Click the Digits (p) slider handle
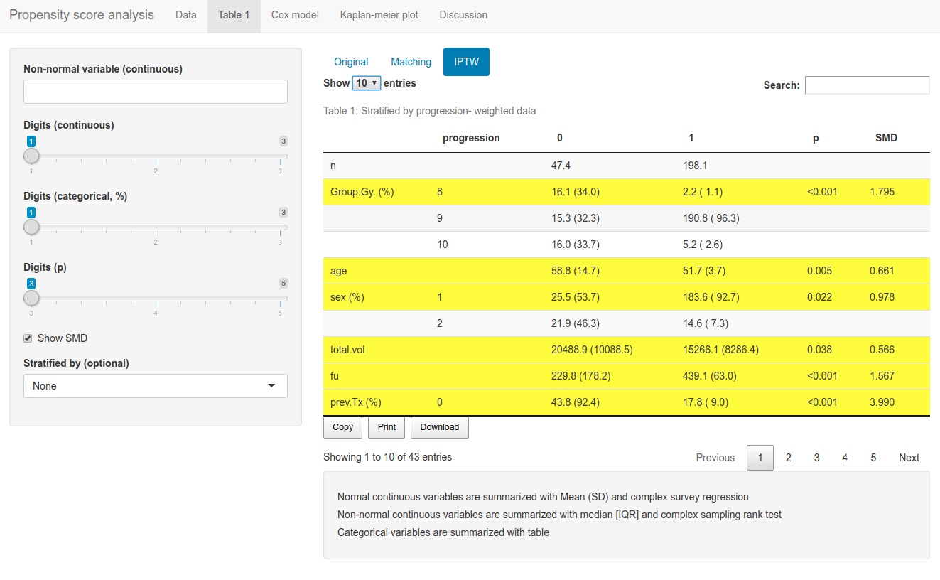 31,299
